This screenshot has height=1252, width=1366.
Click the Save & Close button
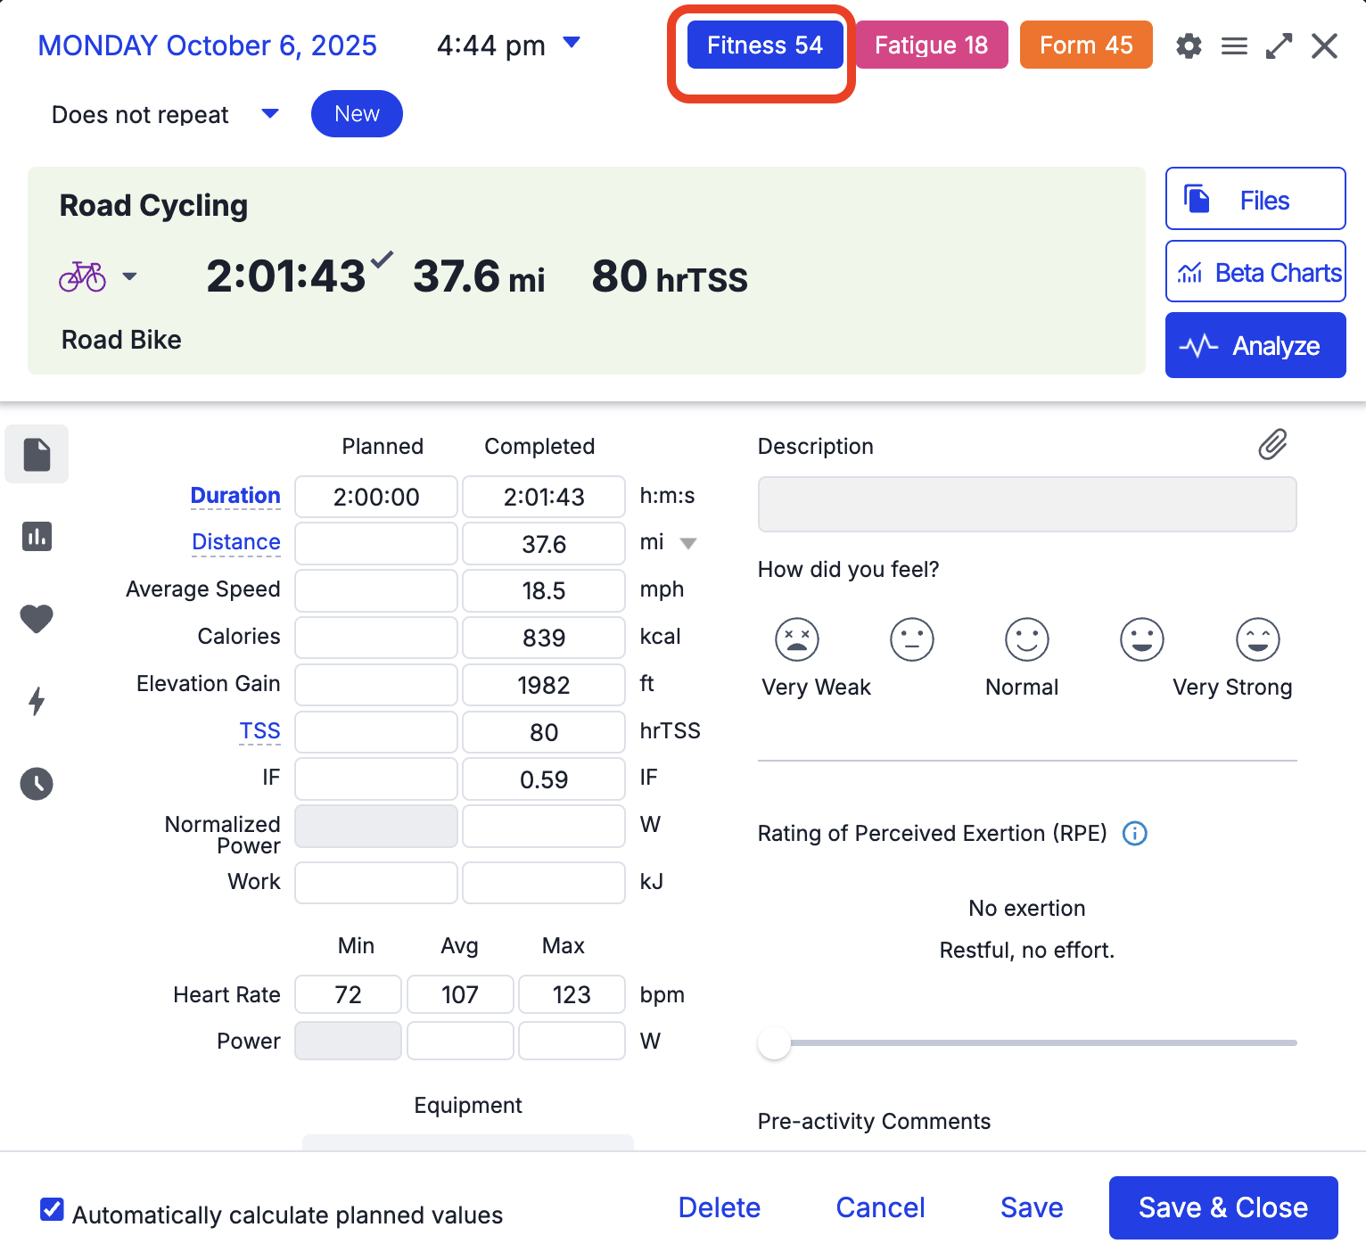(x=1222, y=1208)
